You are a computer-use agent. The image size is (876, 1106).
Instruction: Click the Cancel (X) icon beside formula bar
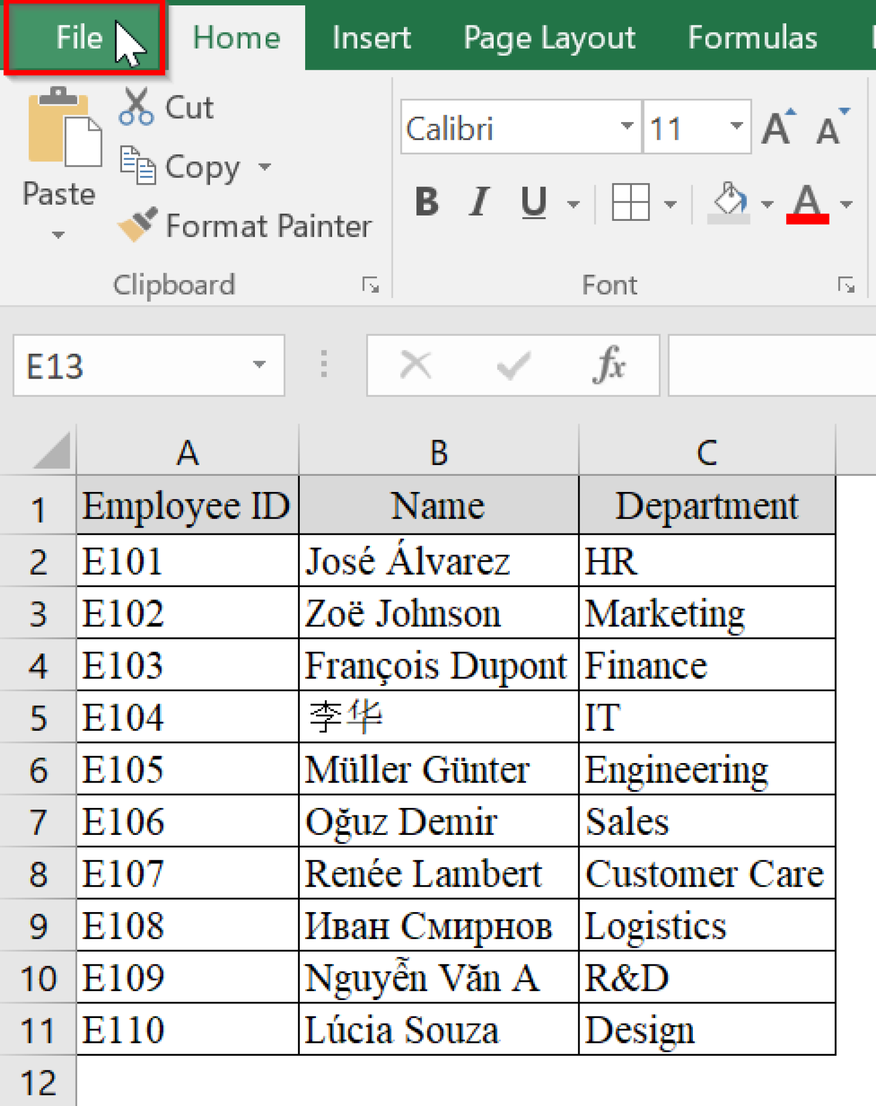[416, 365]
